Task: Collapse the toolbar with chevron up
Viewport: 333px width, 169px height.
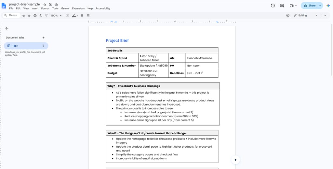Action: (x=325, y=16)
